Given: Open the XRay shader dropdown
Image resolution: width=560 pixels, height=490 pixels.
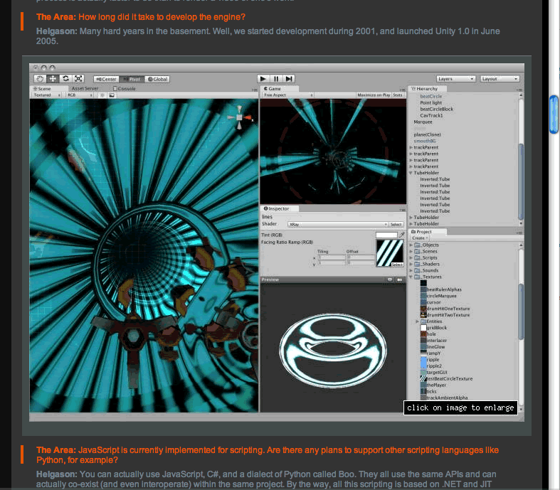Looking at the screenshot, I should point(338,225).
